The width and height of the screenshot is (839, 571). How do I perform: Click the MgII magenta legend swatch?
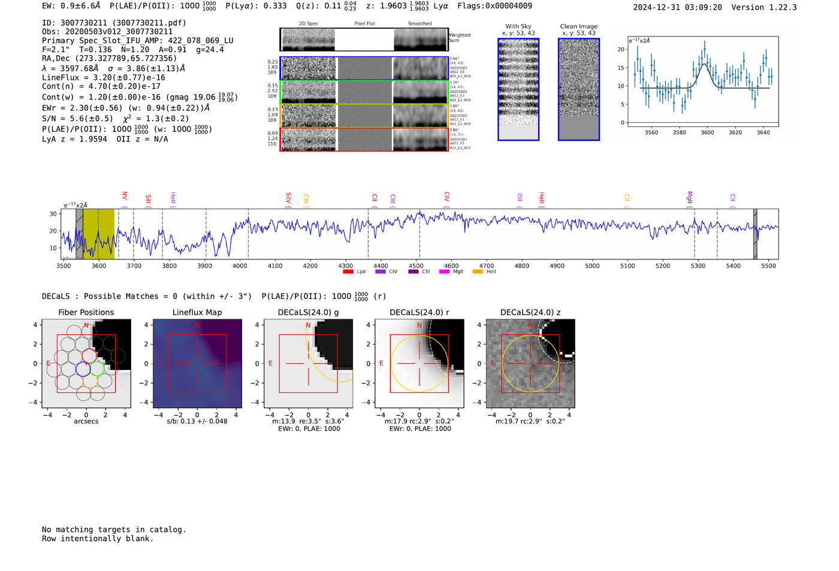point(444,271)
